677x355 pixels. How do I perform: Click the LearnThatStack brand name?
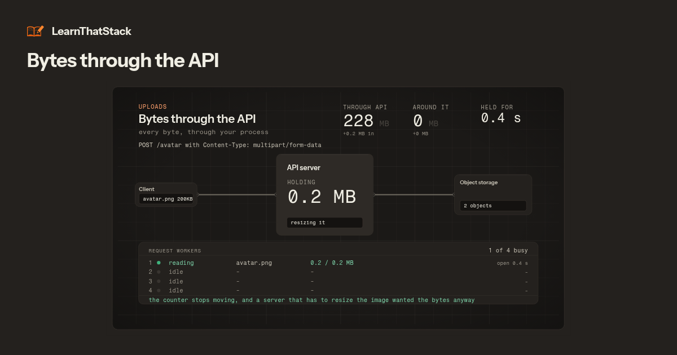(91, 32)
